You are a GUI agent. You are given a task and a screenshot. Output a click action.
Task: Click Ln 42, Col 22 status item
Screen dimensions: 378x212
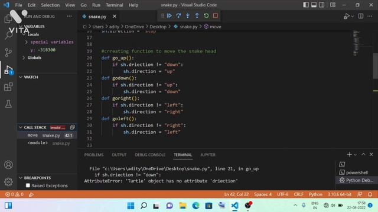pos(236,194)
